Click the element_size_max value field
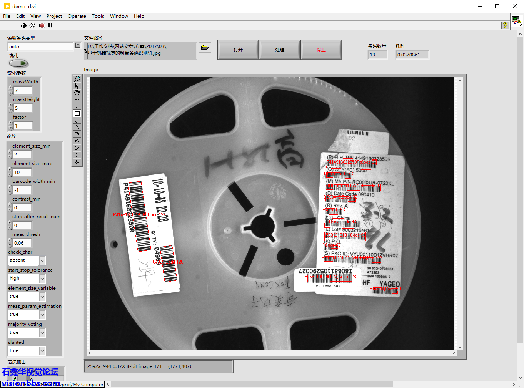The height and width of the screenshot is (388, 524). coord(22,172)
